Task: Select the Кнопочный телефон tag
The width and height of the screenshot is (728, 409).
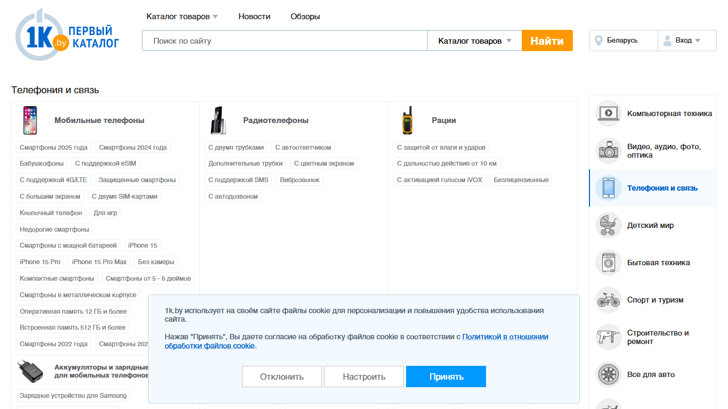Action: pyautogui.click(x=51, y=213)
